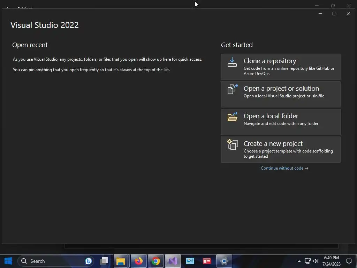Image resolution: width=357 pixels, height=268 pixels.
Task: Minimize the Visual Studio 2022 start window
Action: (320, 14)
